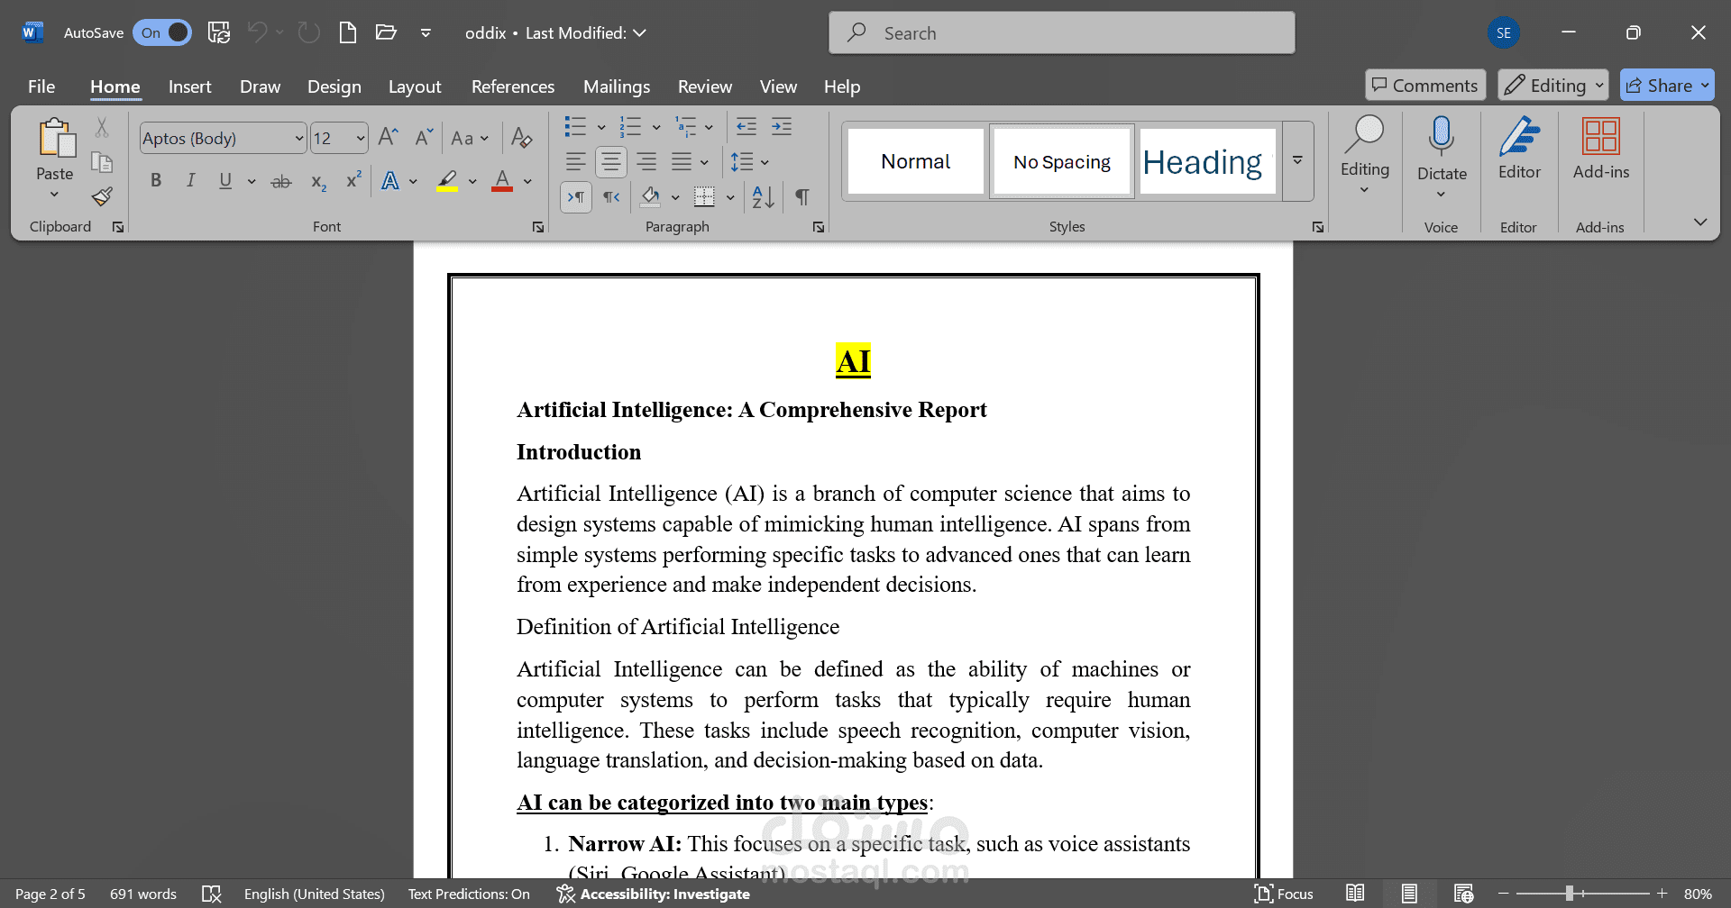Apply superscript formatting
This screenshot has width=1731, height=908.
click(353, 181)
